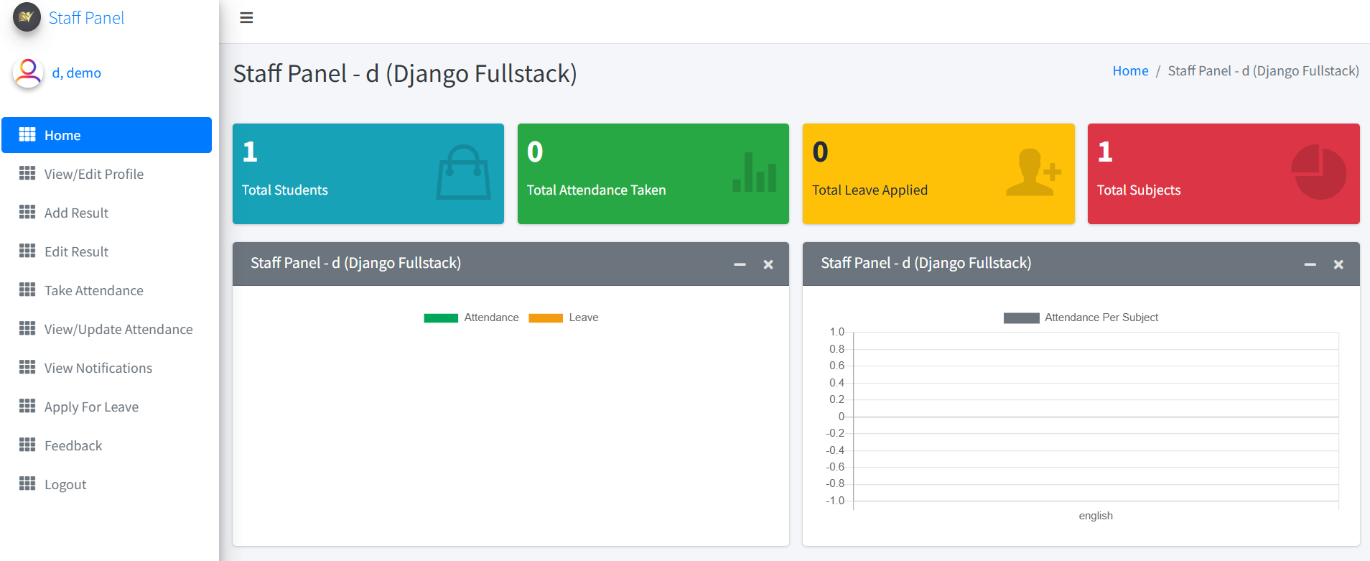Click the Staff Panel logo image
Screen dimensions: 1370x561
[27, 17]
